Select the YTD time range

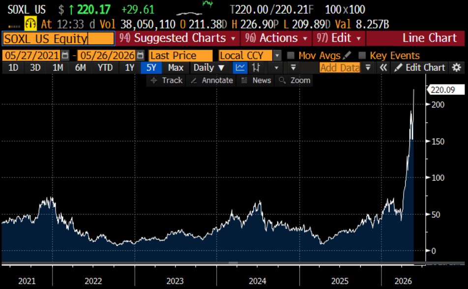point(105,68)
